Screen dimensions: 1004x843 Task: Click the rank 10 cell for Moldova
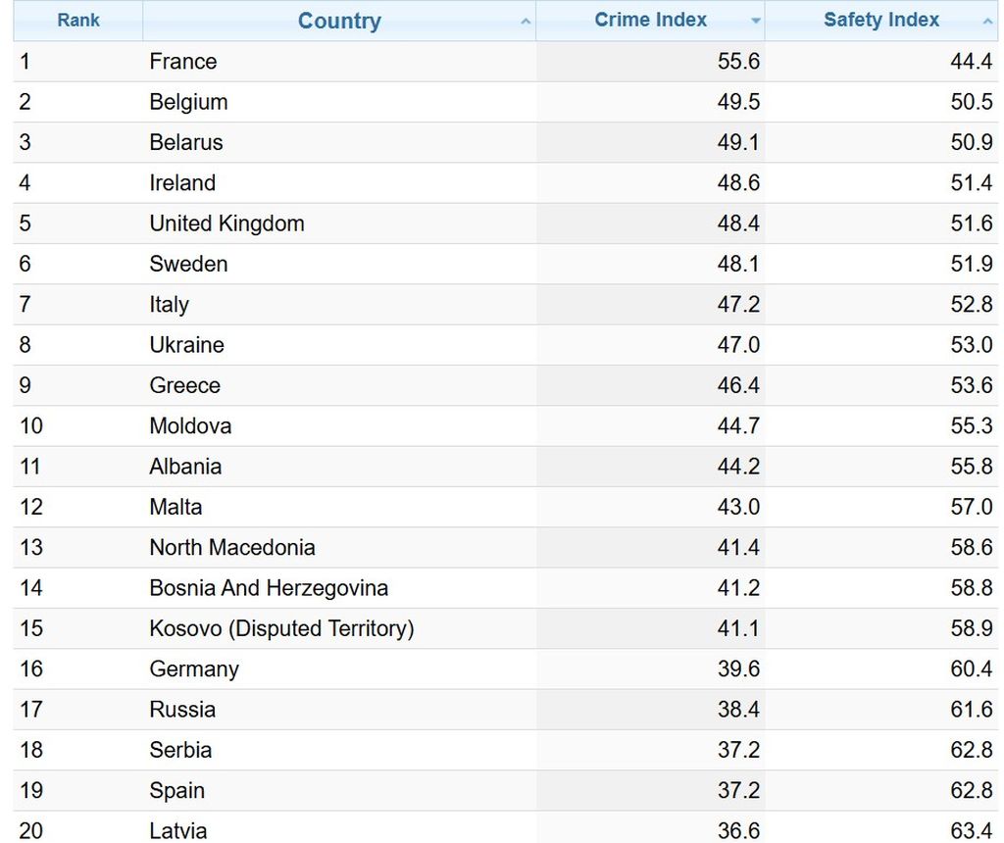pos(30,426)
